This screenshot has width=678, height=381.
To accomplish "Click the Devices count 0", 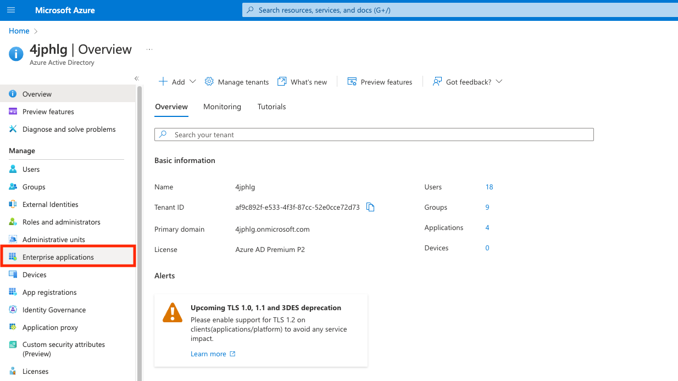I will [487, 248].
